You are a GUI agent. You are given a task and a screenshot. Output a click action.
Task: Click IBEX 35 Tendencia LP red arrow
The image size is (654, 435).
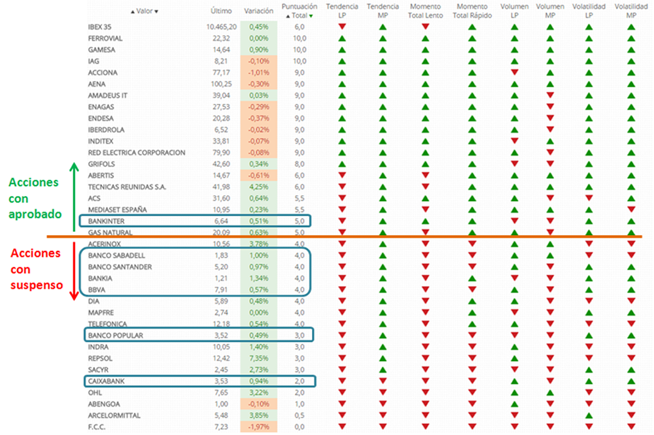(x=342, y=27)
